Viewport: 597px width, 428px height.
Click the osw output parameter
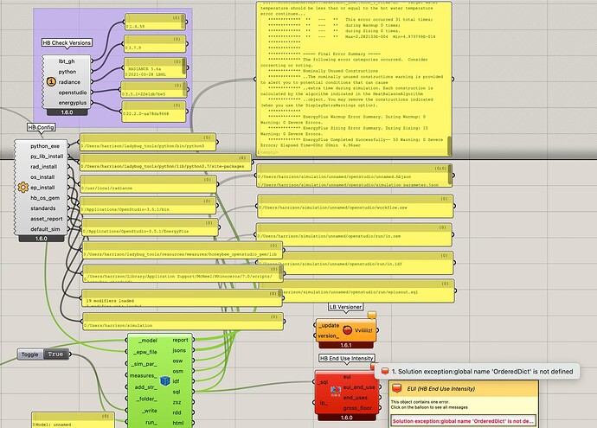tap(178, 361)
